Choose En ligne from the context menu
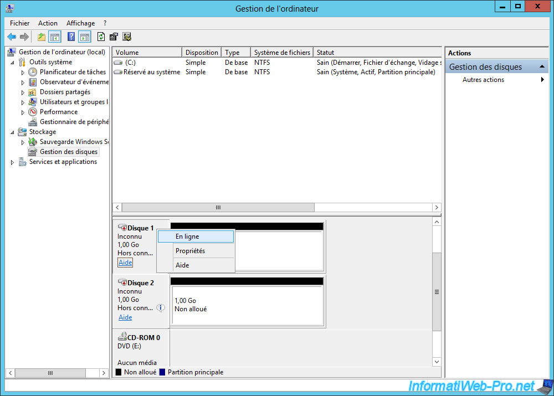 click(187, 236)
